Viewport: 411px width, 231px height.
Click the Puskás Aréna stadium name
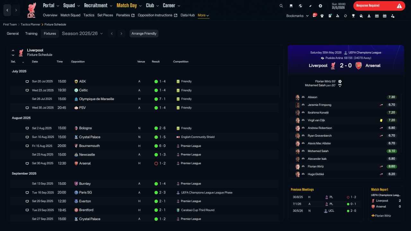pos(334,58)
